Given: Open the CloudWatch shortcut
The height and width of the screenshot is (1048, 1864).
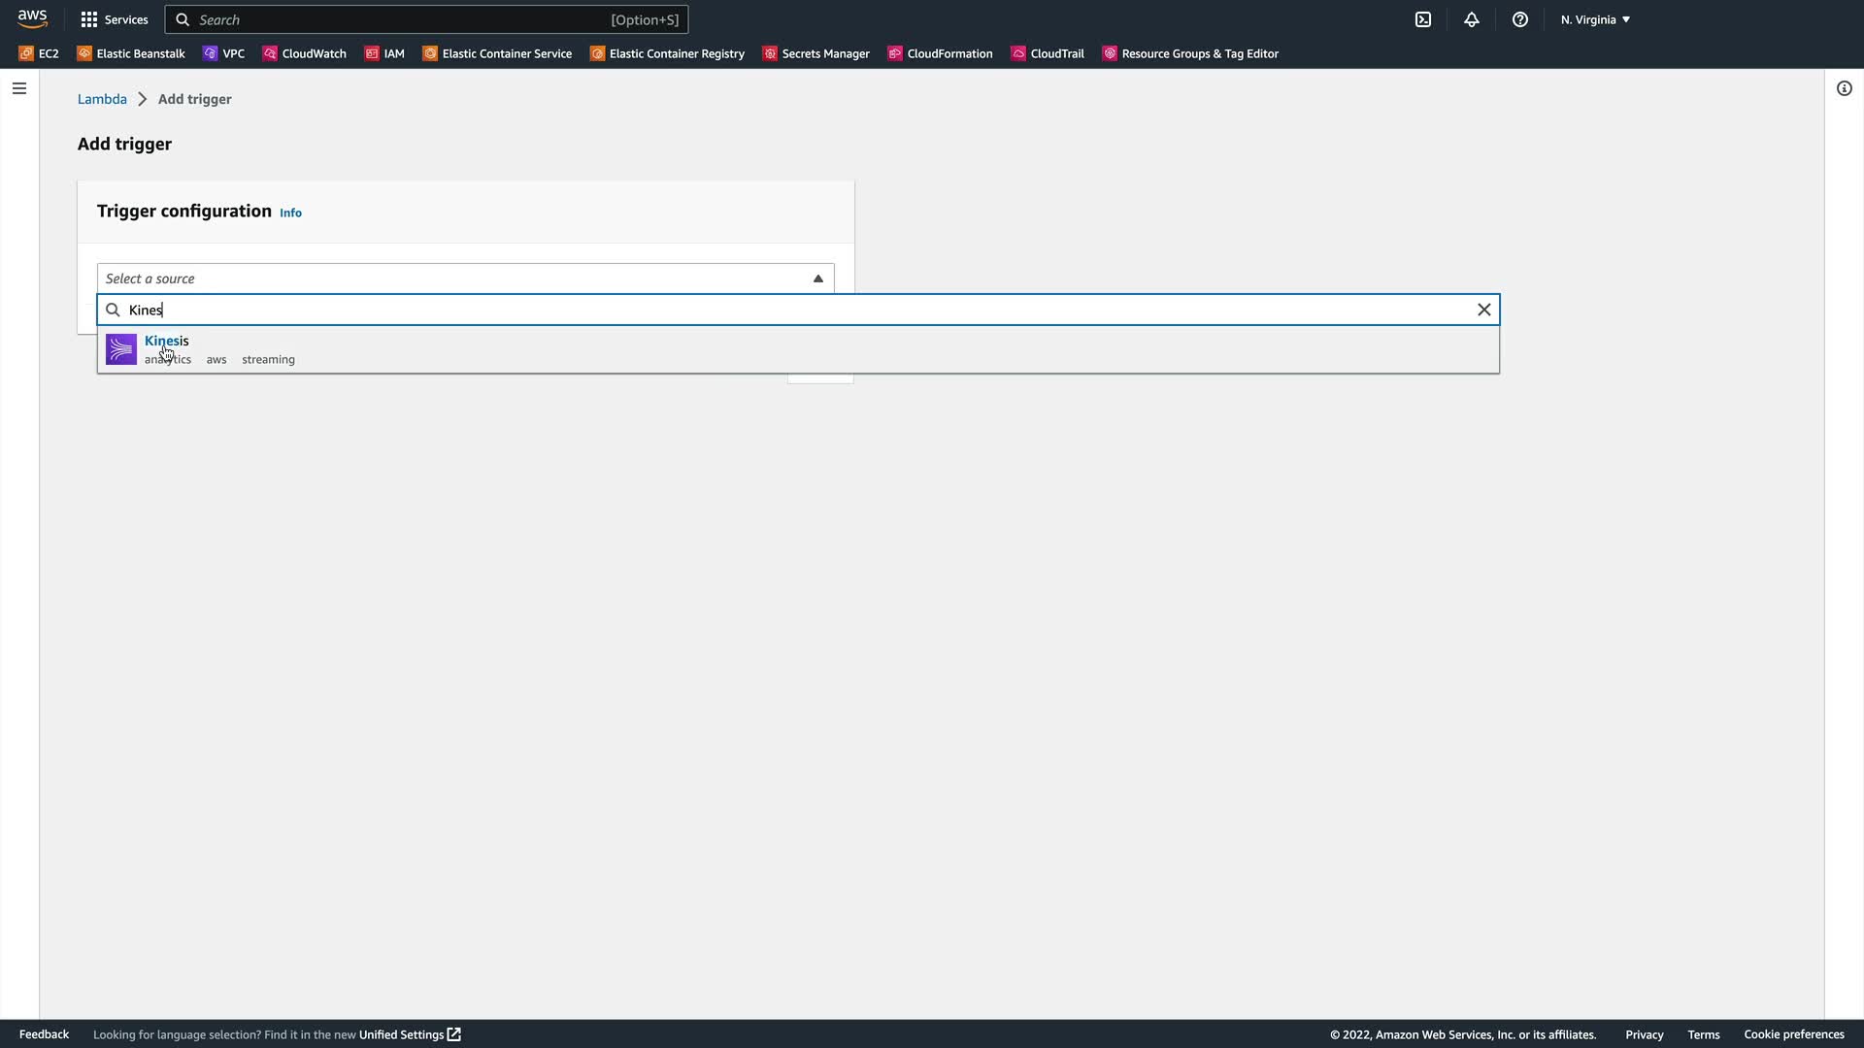Looking at the screenshot, I should (305, 53).
